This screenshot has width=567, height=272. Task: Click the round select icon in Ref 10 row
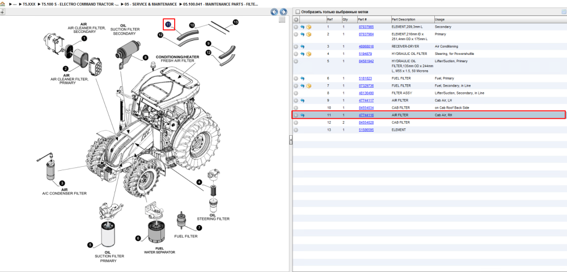296,108
